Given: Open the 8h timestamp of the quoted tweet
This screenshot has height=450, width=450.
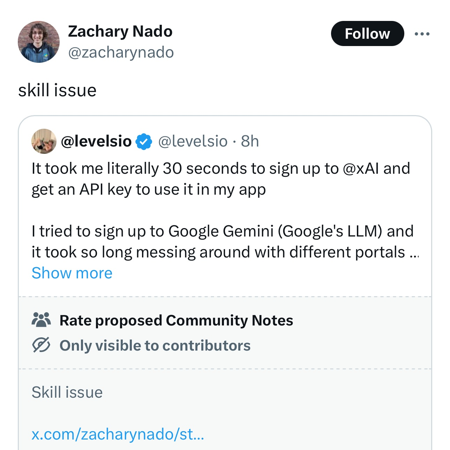Looking at the screenshot, I should (250, 141).
